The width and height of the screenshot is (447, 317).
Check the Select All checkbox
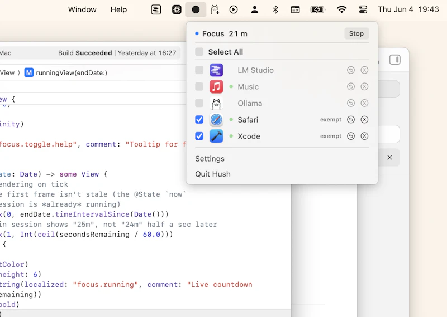point(199,52)
